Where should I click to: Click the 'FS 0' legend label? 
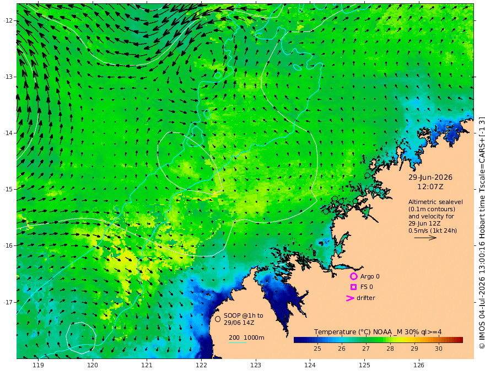[x=367, y=287]
